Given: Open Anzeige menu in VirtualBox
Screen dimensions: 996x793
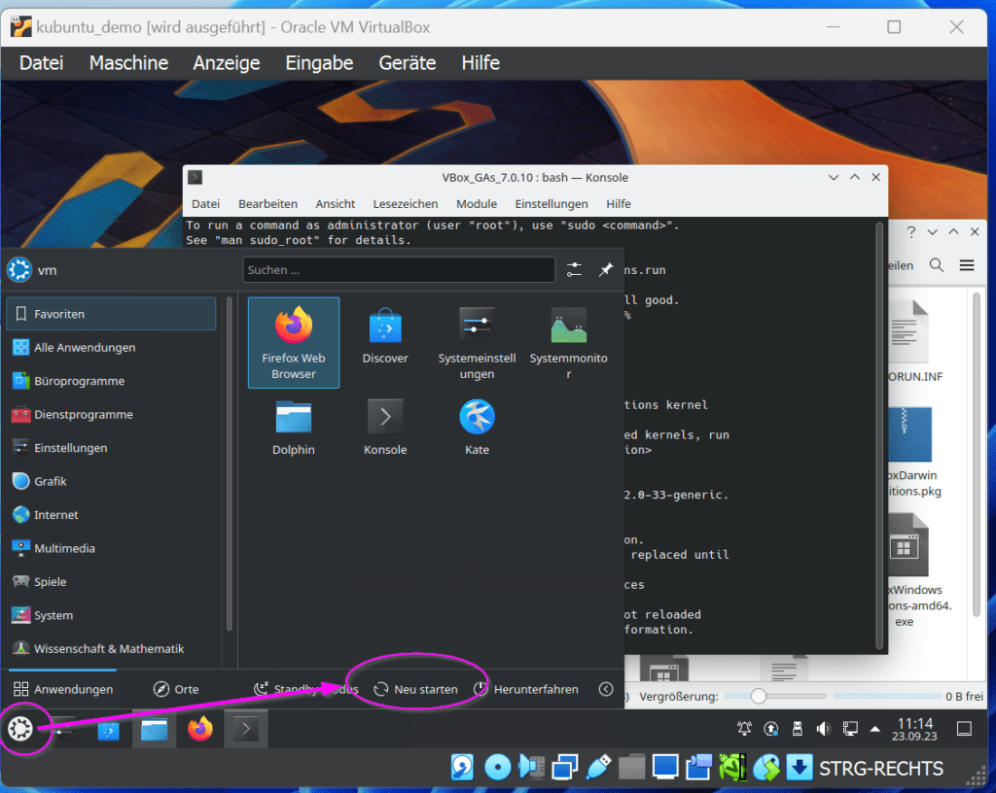Looking at the screenshot, I should tap(227, 63).
